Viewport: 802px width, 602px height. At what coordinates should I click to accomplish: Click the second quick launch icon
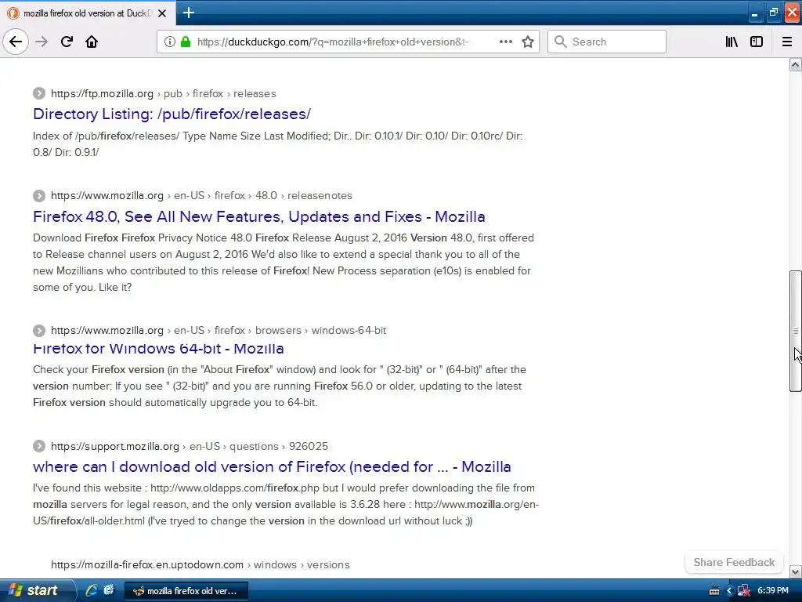tap(109, 590)
